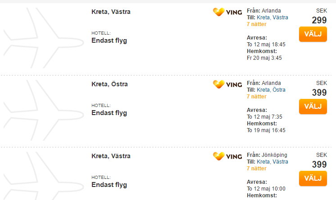Open the Kreta, Västra heading of the 299 SEK offer
This screenshot has height=200, width=336.
[111, 12]
